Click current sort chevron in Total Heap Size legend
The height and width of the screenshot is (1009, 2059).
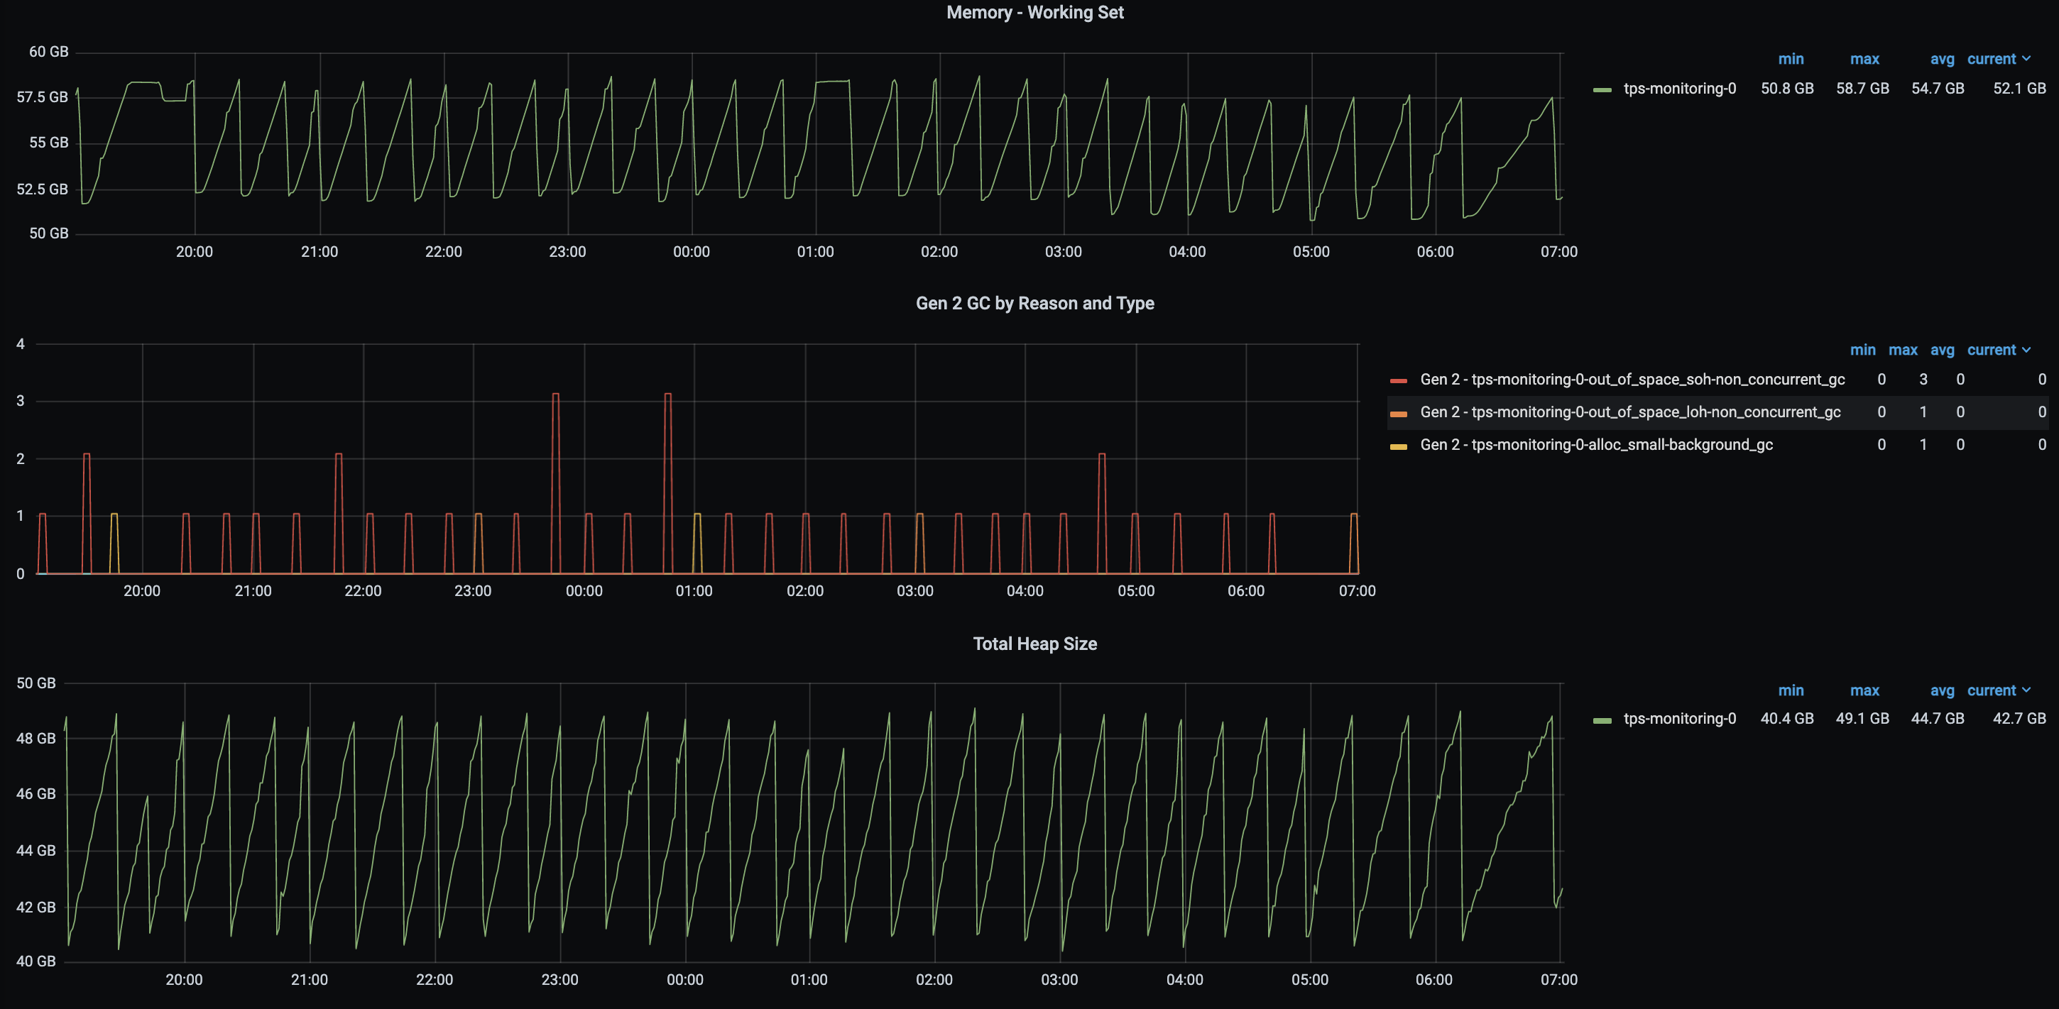click(2026, 690)
